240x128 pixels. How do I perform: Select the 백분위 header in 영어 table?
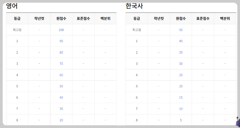[105, 19]
